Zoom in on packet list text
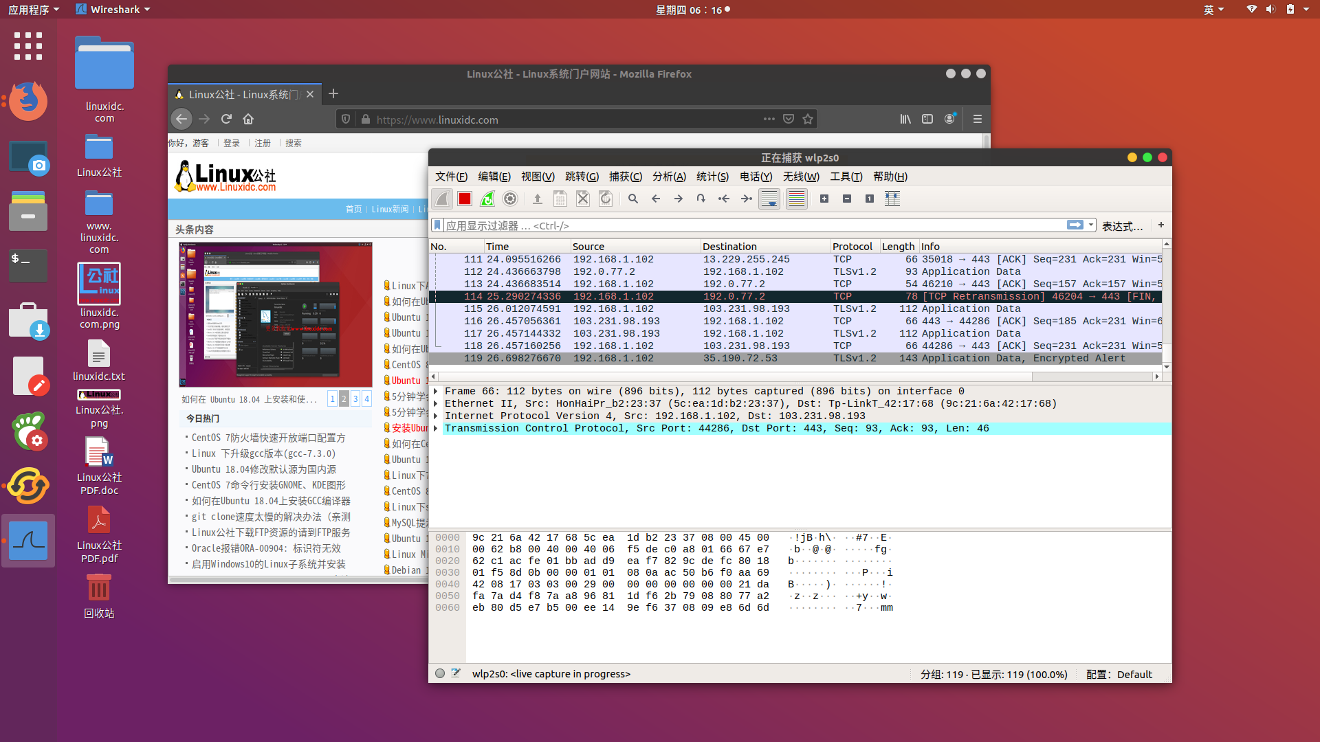This screenshot has width=1320, height=742. [824, 199]
